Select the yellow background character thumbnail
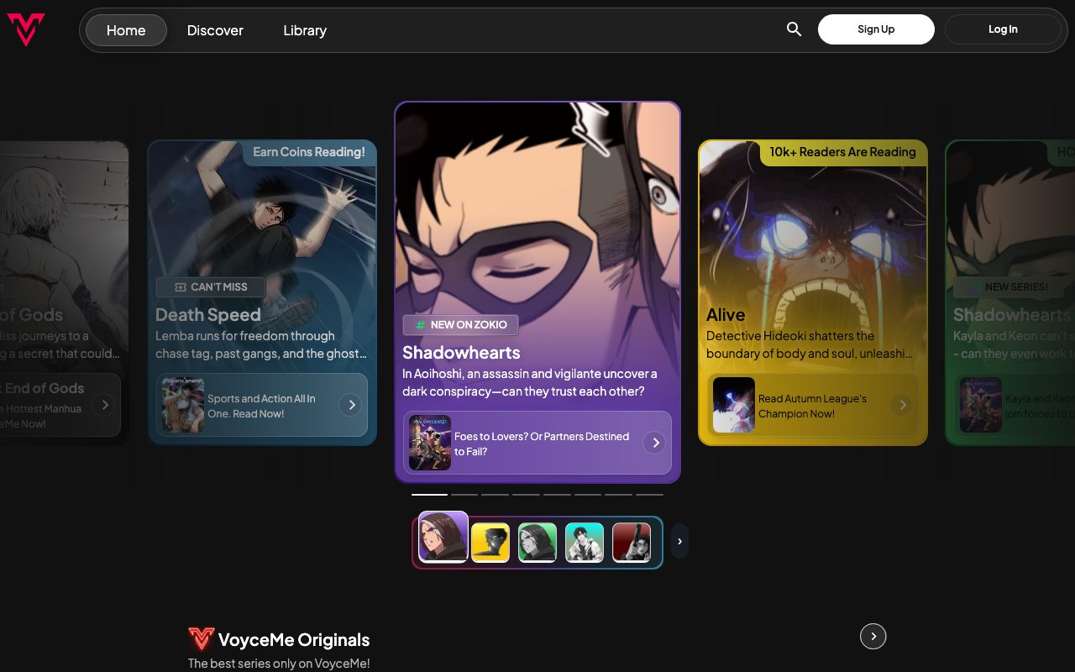The image size is (1075, 672). (x=490, y=543)
